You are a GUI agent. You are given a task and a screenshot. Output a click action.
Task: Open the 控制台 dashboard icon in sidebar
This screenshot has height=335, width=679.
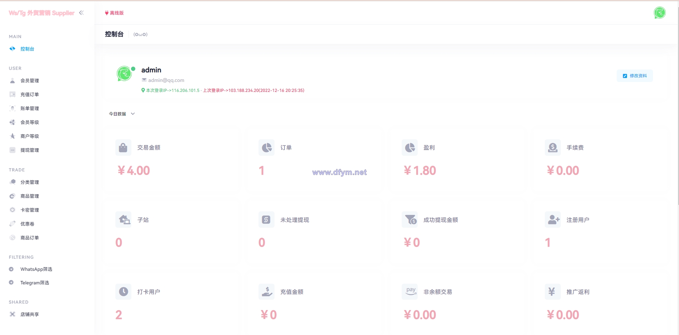pyautogui.click(x=12, y=49)
